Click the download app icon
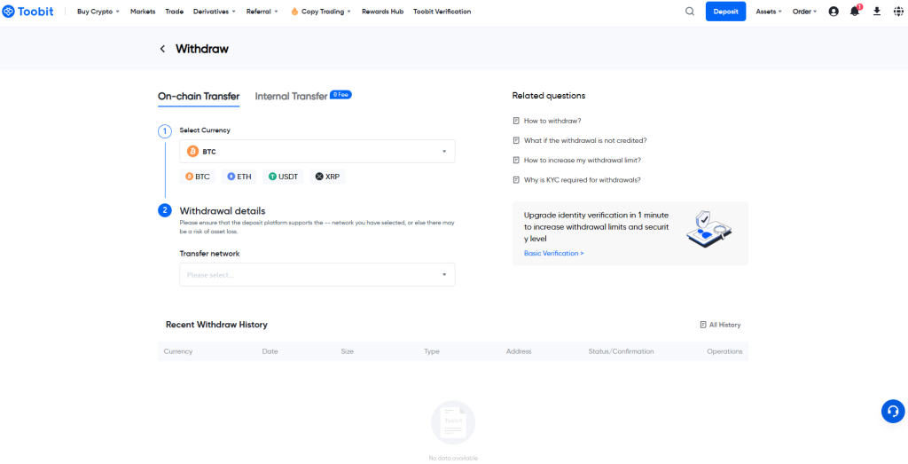The width and height of the screenshot is (908, 464). [x=877, y=12]
